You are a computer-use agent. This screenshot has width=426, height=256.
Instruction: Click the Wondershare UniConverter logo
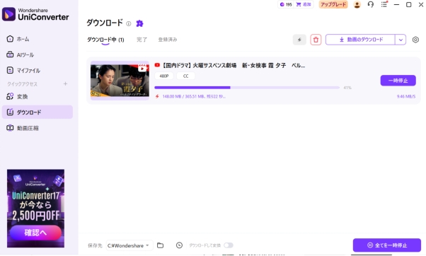click(x=35, y=14)
